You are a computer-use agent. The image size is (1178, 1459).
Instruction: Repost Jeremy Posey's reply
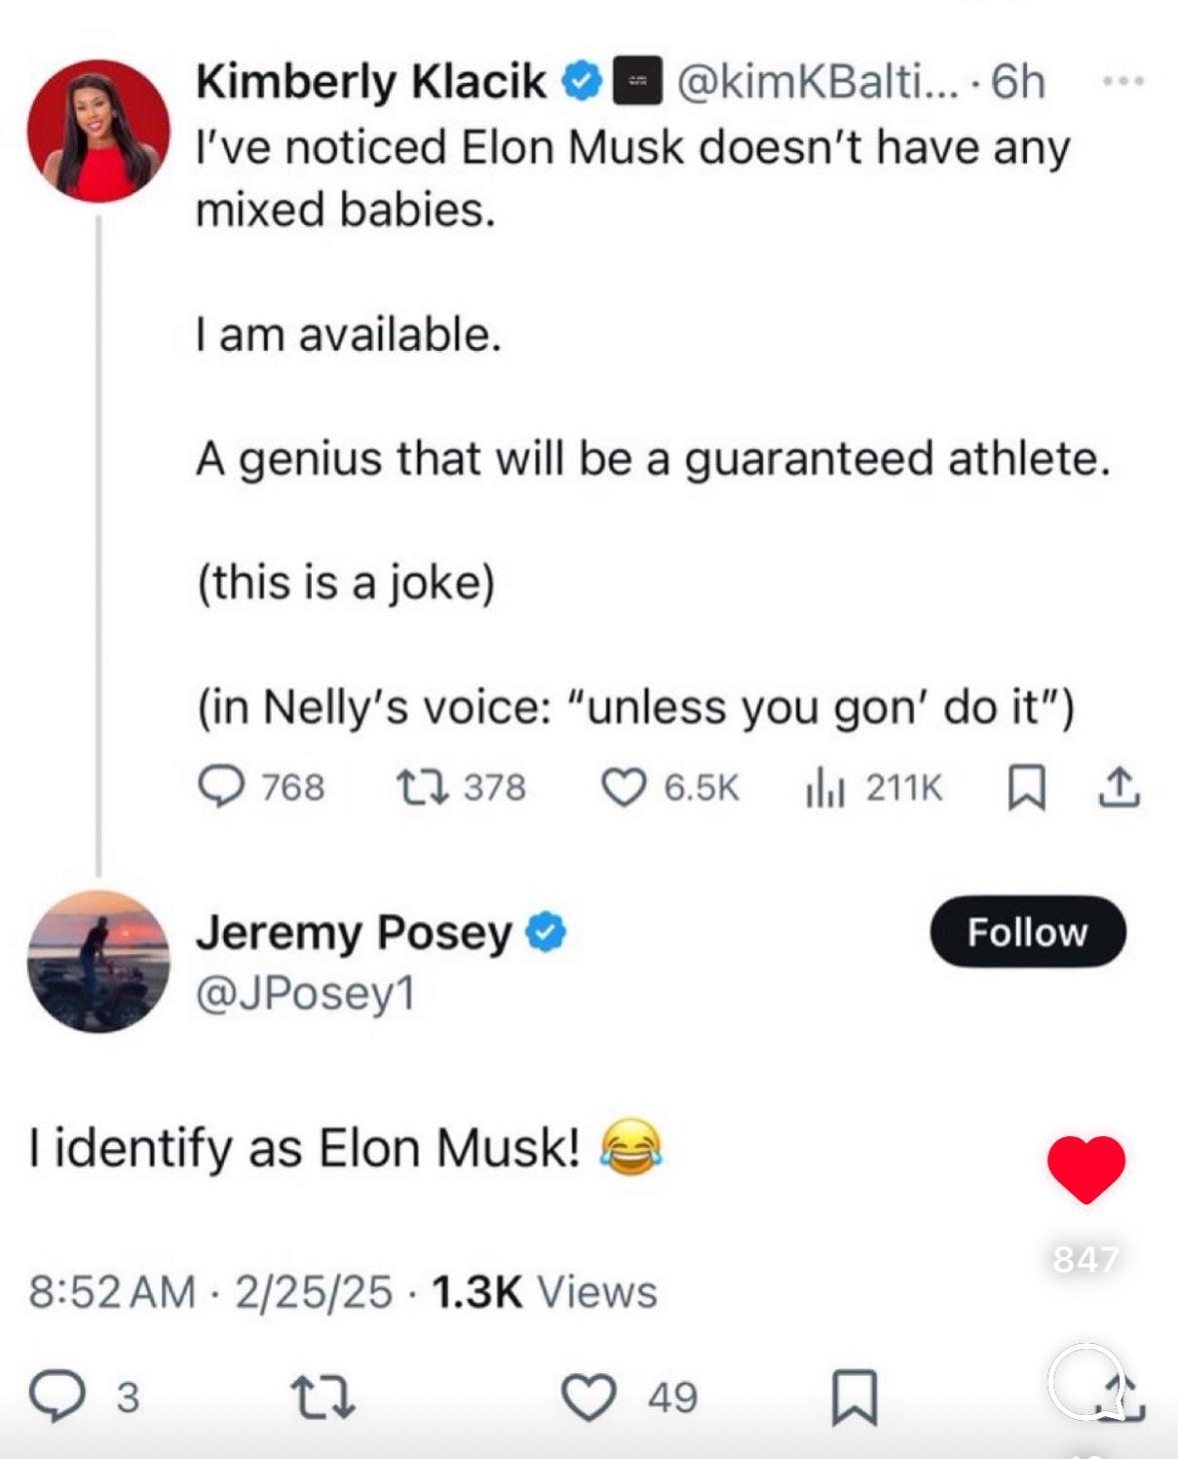click(322, 1397)
